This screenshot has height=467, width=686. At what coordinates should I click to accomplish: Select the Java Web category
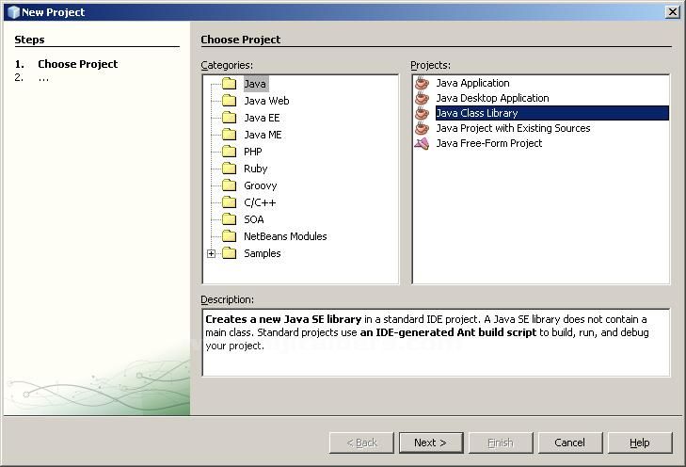tap(266, 101)
